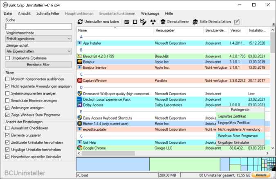
Task: Click the invert selection toolbar icon
Action: pos(143,22)
